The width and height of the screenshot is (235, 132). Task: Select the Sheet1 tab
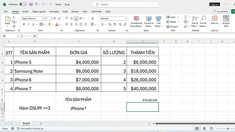coord(26,123)
